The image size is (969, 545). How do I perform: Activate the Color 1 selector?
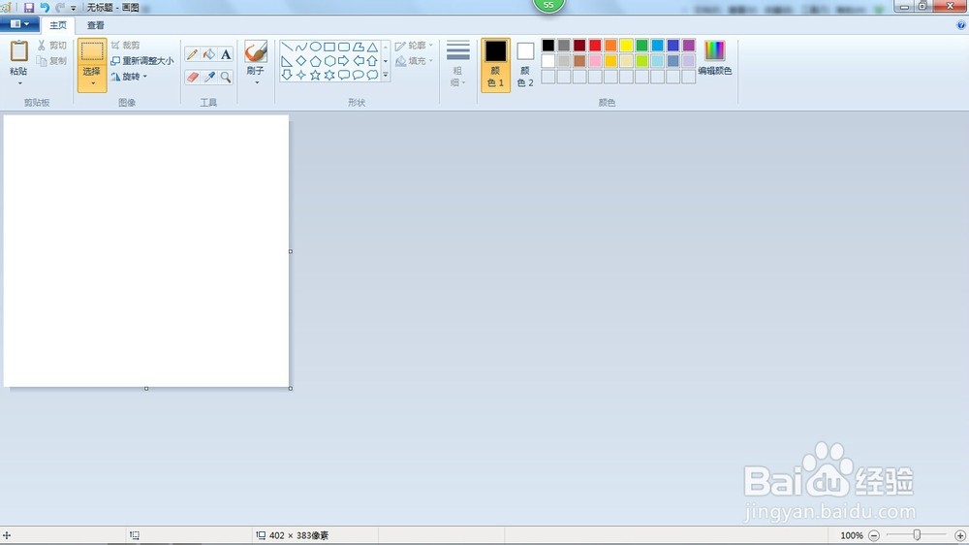coord(495,65)
